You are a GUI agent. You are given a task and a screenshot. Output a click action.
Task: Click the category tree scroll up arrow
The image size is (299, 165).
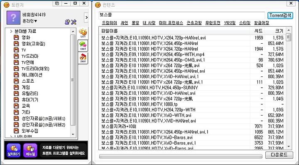(x=73, y=31)
